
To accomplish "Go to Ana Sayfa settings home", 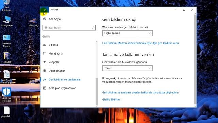I will click(54, 19).
